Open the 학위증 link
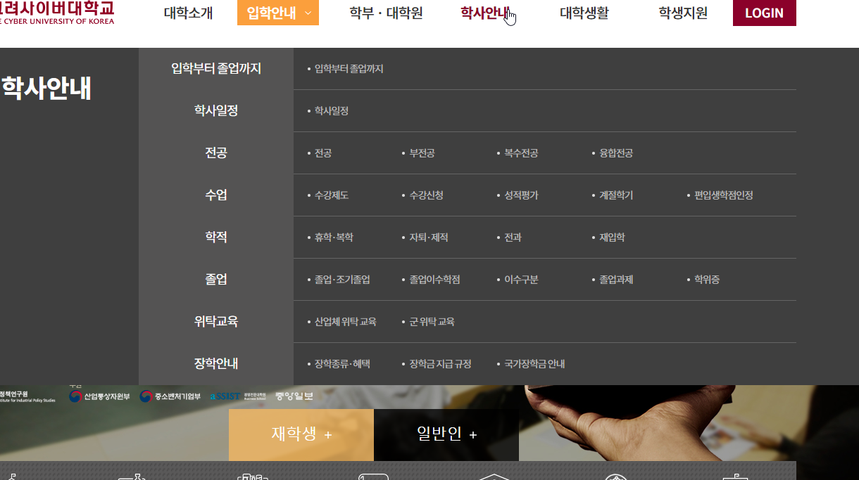Viewport: 859px width, 480px height. tap(707, 280)
